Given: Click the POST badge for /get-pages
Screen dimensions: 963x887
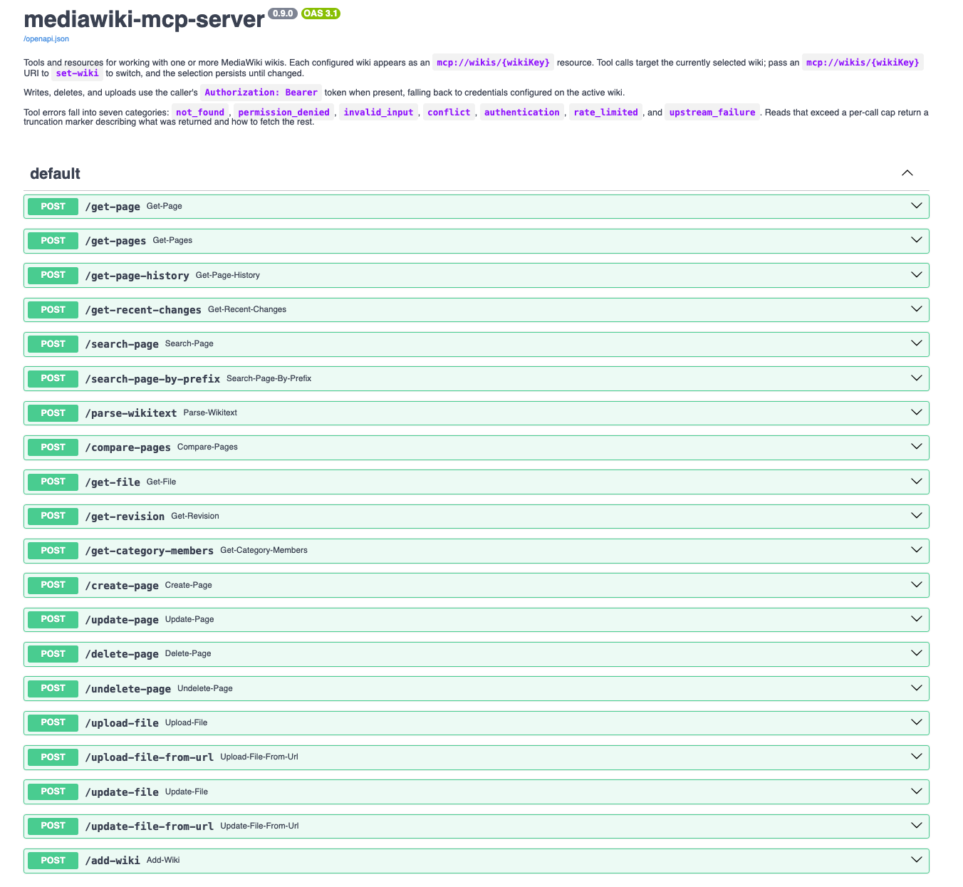Looking at the screenshot, I should pyautogui.click(x=53, y=241).
